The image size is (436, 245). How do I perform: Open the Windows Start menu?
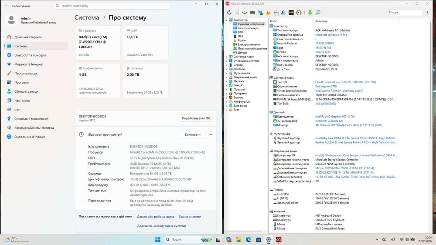point(158,239)
